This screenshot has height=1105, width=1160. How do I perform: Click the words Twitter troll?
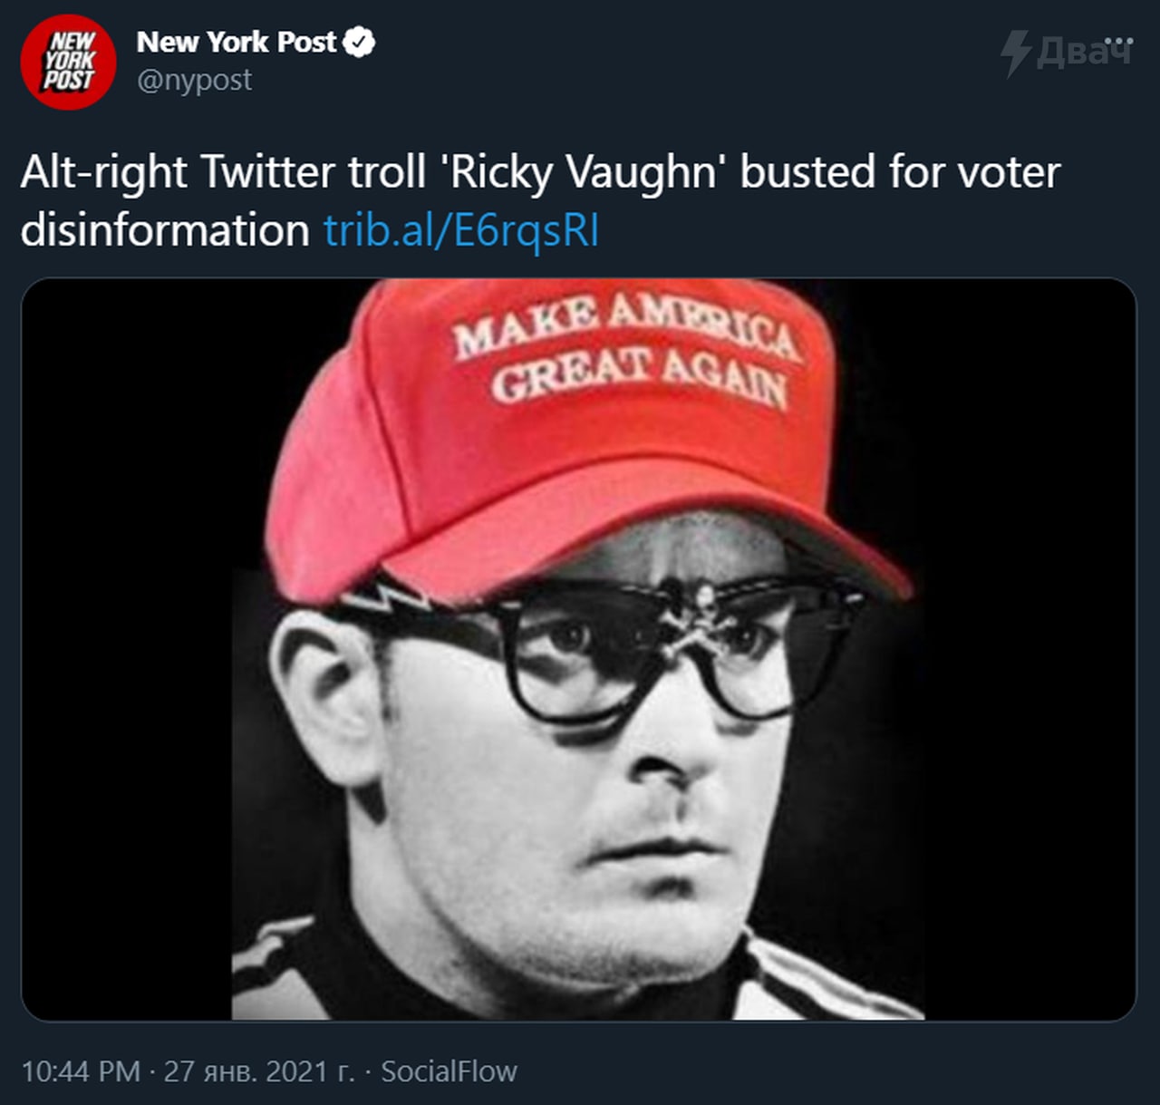click(313, 172)
